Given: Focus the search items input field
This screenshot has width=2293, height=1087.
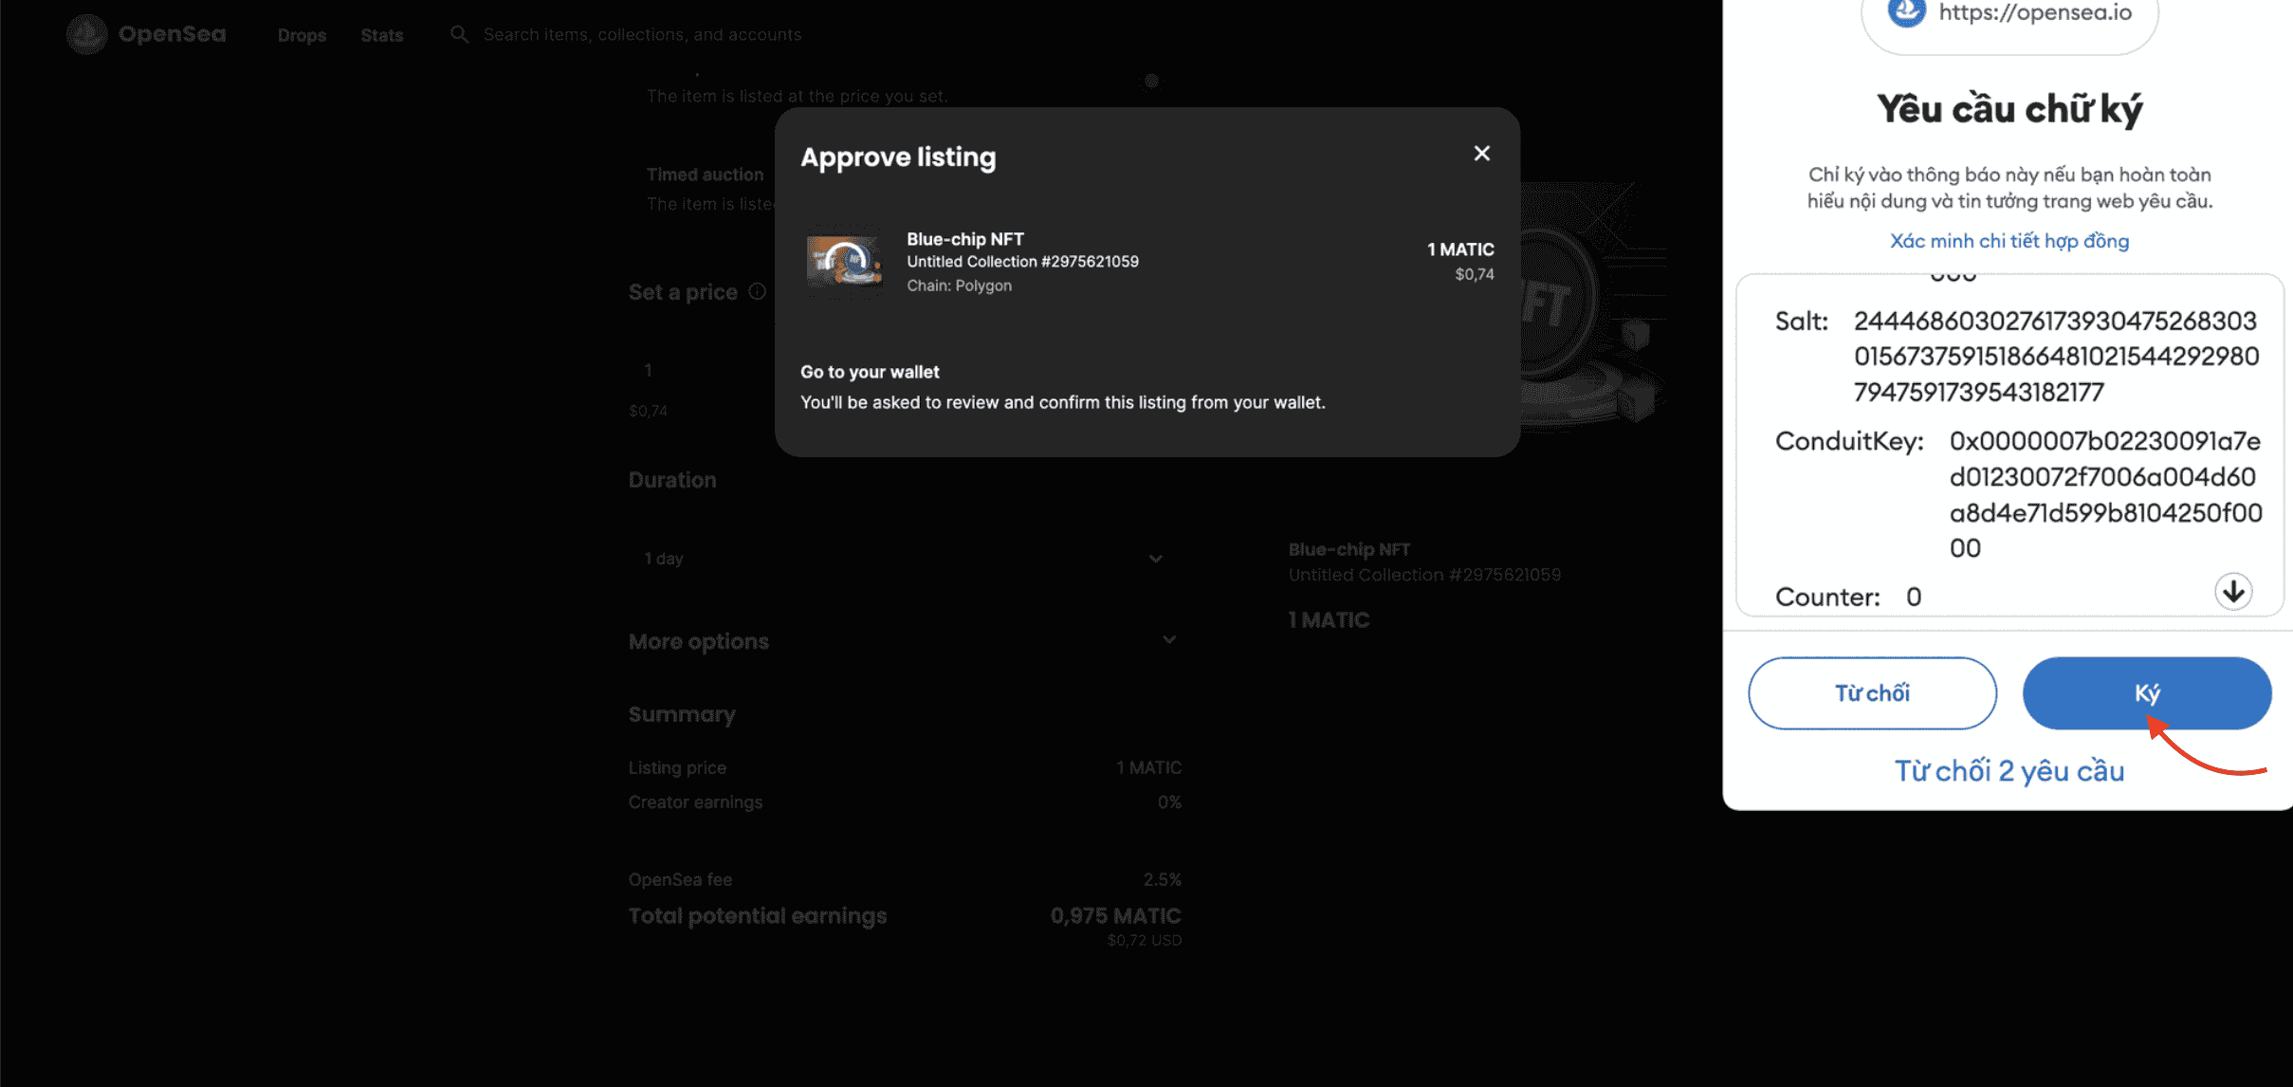Looking at the screenshot, I should coord(642,34).
